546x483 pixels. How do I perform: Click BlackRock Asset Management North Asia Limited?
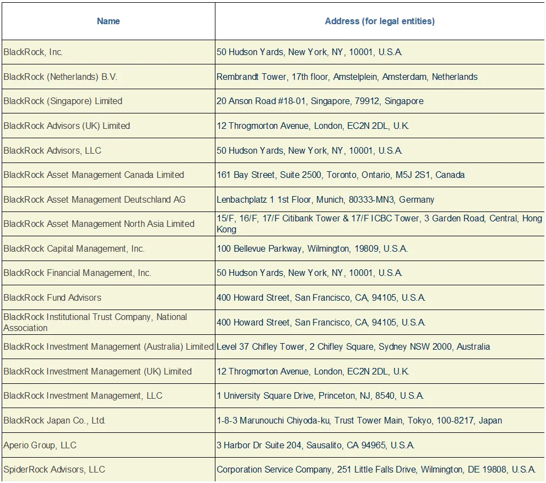[109, 224]
